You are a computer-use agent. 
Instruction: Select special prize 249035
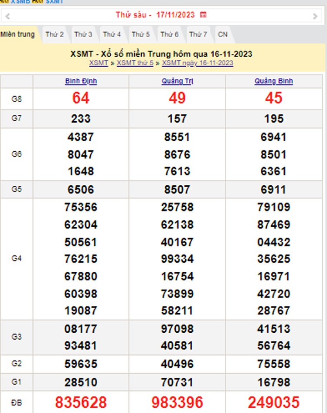(274, 403)
